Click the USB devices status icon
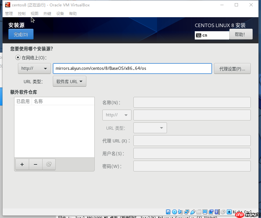The height and width of the screenshot is (218, 261). (193, 212)
